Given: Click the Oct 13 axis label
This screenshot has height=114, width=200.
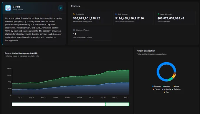Looking at the screenshot, I should (x=115, y=98).
